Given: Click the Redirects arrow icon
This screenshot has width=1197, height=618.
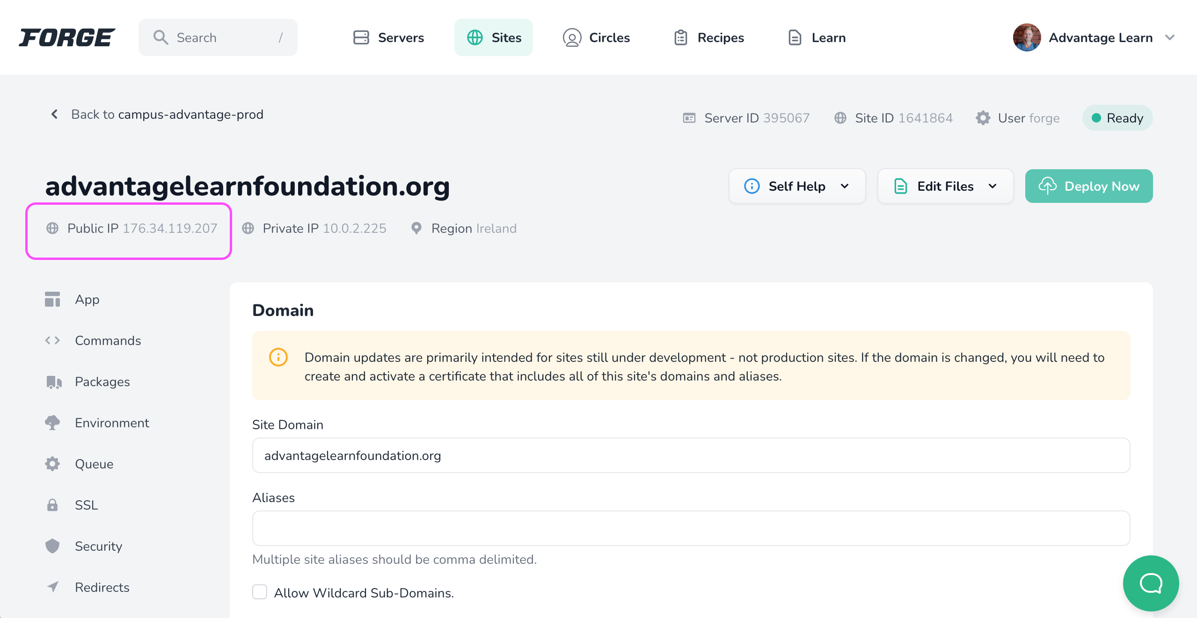Looking at the screenshot, I should coord(53,587).
